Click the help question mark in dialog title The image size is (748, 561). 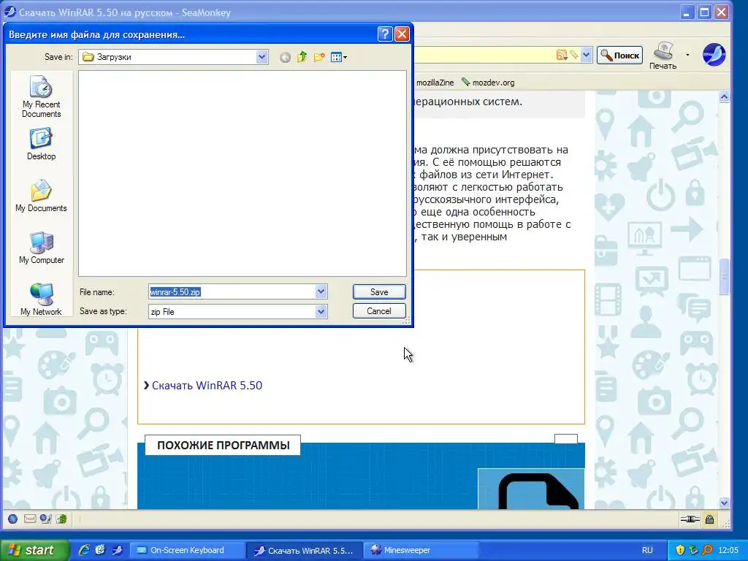pyautogui.click(x=384, y=34)
